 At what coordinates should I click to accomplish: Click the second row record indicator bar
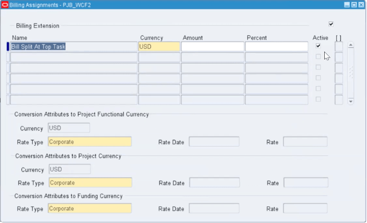point(8,57)
